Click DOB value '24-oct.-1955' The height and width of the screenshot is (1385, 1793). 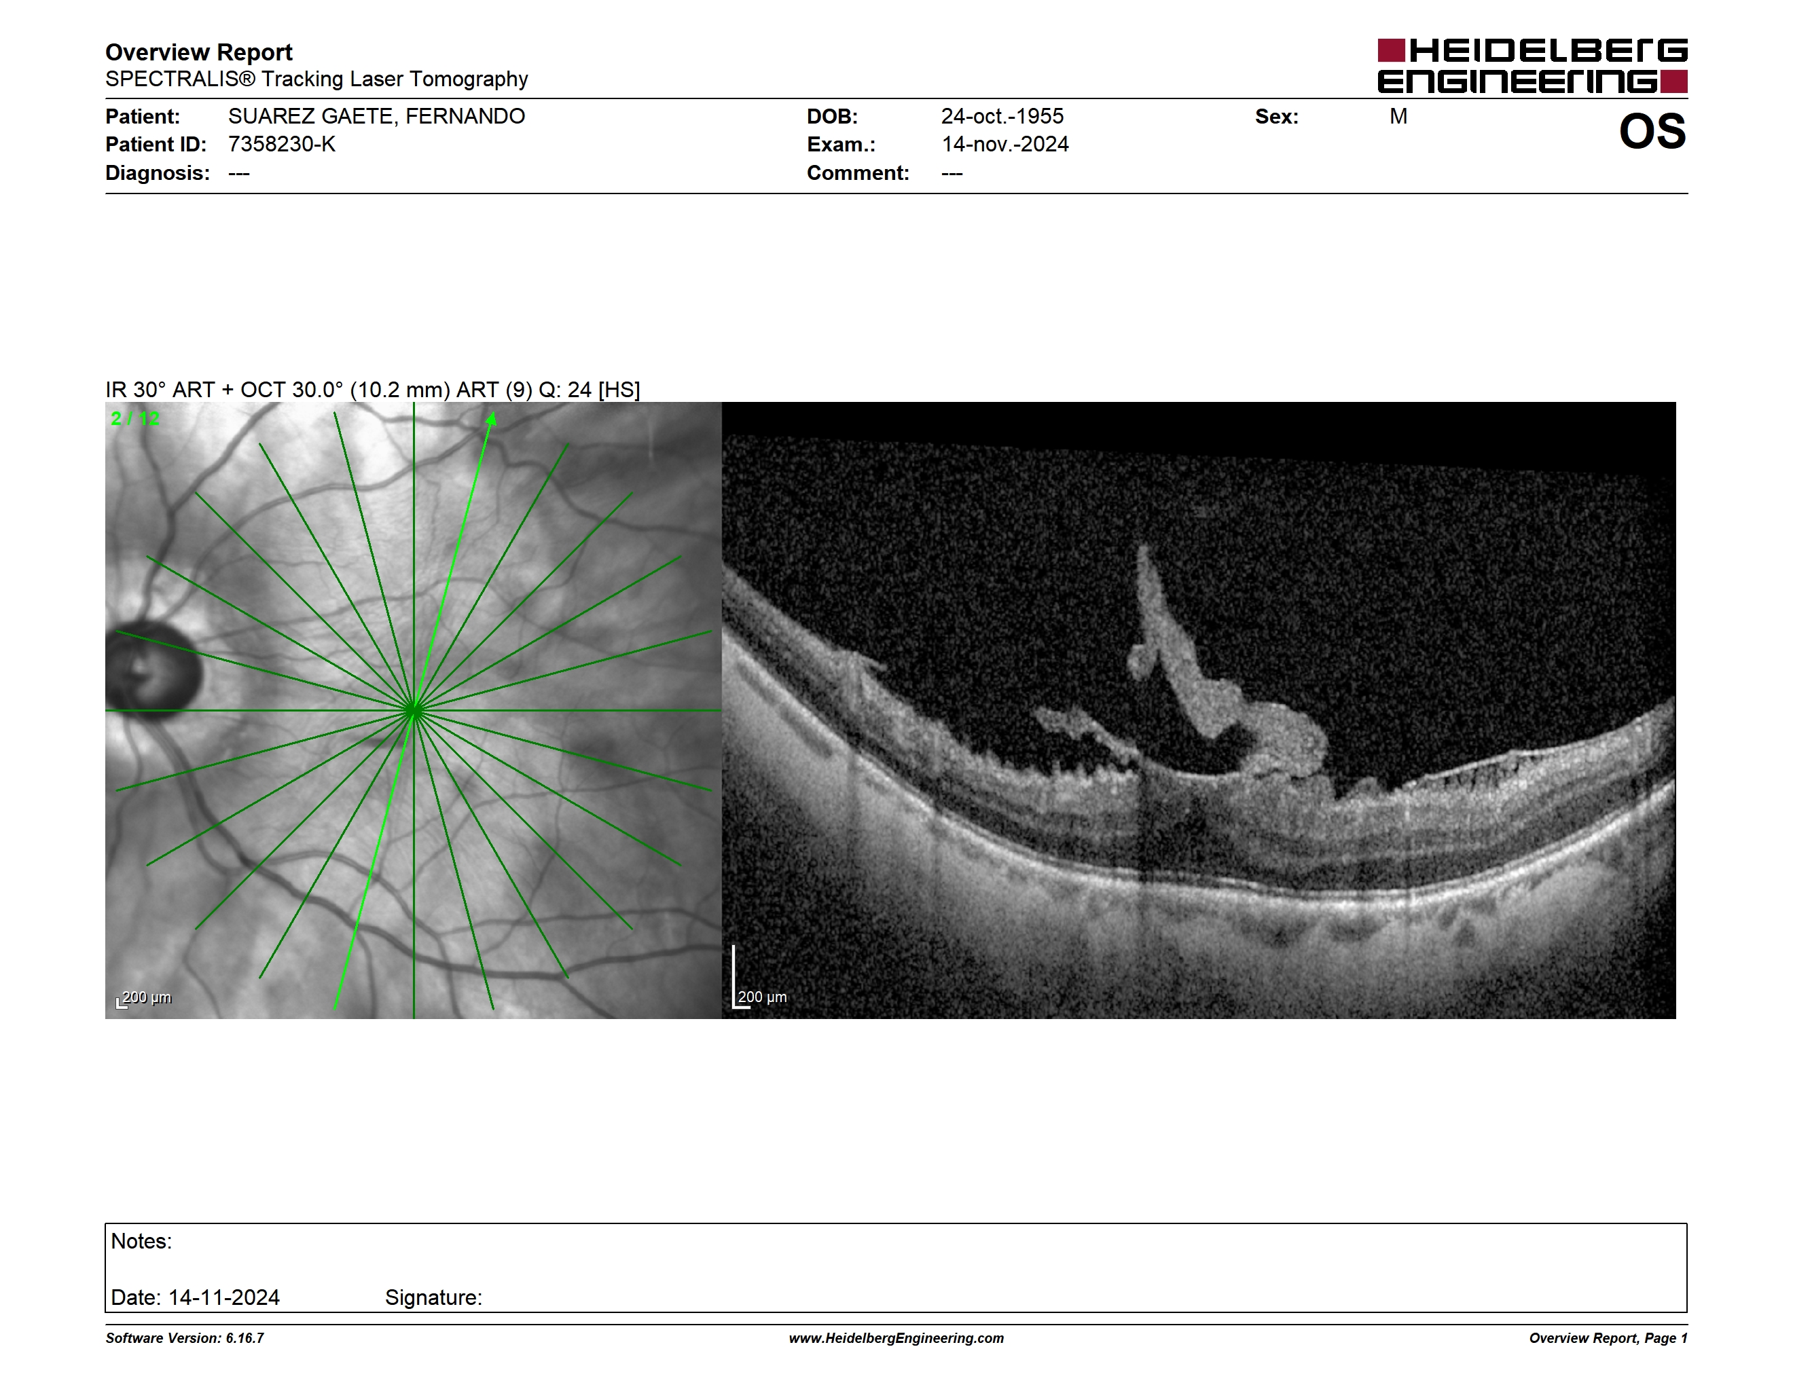(1002, 117)
